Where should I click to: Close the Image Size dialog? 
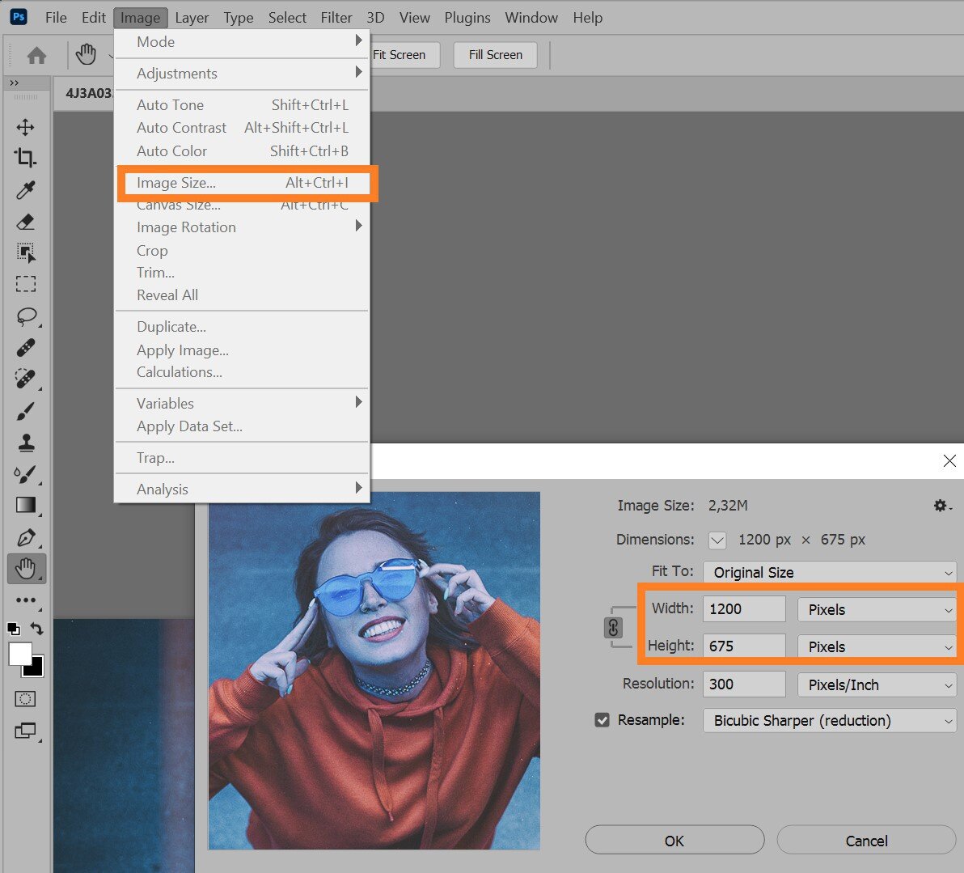[949, 461]
